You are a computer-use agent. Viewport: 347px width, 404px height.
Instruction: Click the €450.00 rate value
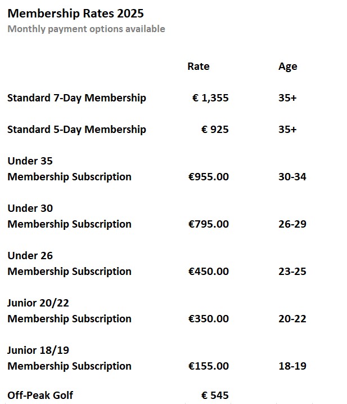pyautogui.click(x=208, y=272)
